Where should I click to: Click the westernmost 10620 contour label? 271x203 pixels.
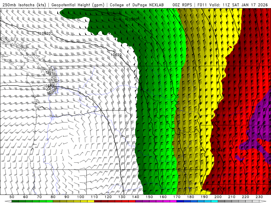45,33
